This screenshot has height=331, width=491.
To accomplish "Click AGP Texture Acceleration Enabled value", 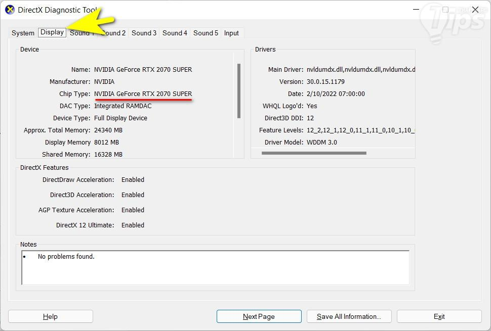I will (x=133, y=210).
